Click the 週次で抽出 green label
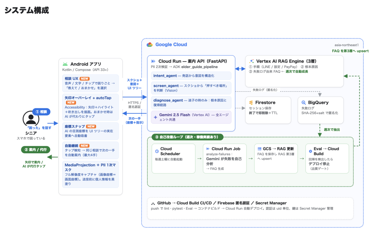This screenshot has height=237, width=375. click(332, 129)
